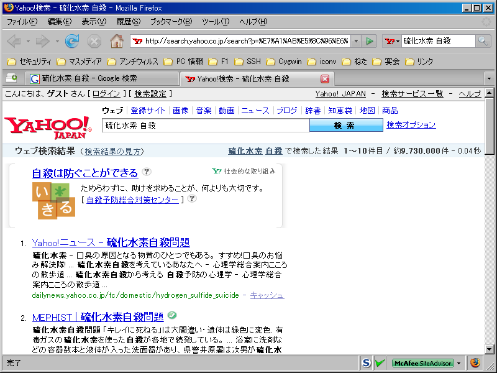Open the マスメディア bookmark folder
This screenshot has height=373, width=497.
pyautogui.click(x=80, y=62)
